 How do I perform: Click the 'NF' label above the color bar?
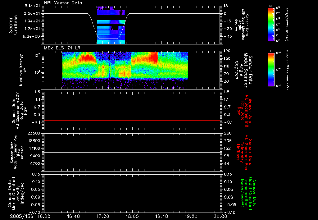pyautogui.click(x=271, y=6)
